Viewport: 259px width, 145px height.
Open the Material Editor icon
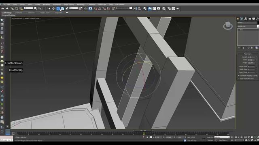pos(163,8)
